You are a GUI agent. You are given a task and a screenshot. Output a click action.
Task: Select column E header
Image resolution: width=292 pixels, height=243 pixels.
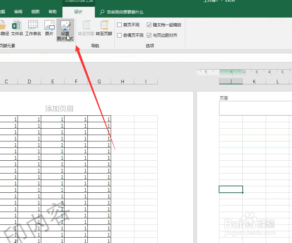(x=53, y=82)
